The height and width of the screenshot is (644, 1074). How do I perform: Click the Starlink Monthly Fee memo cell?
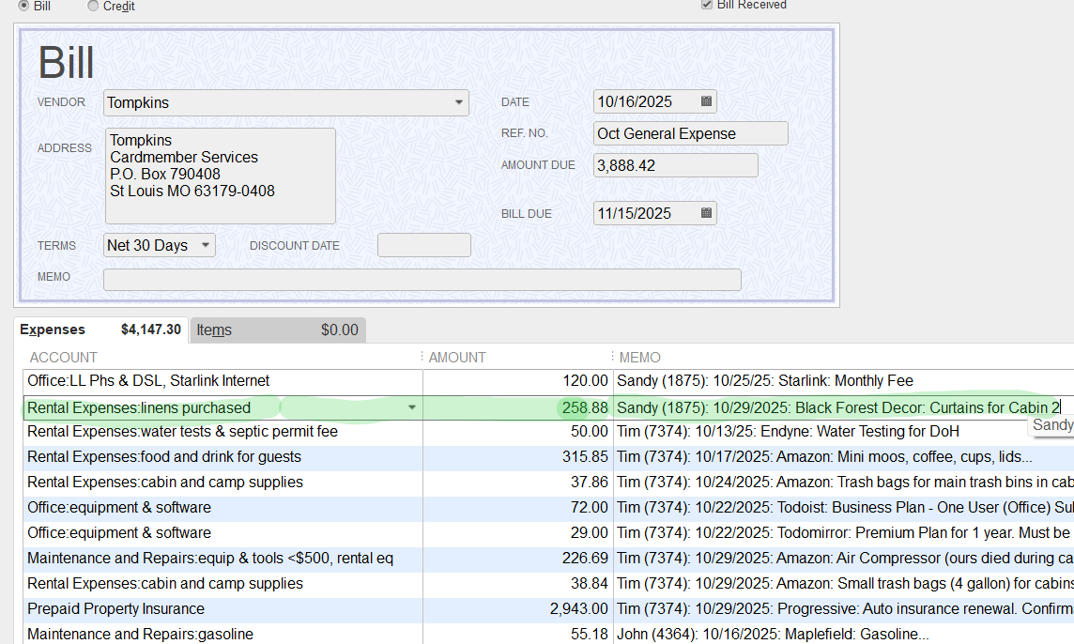[844, 381]
